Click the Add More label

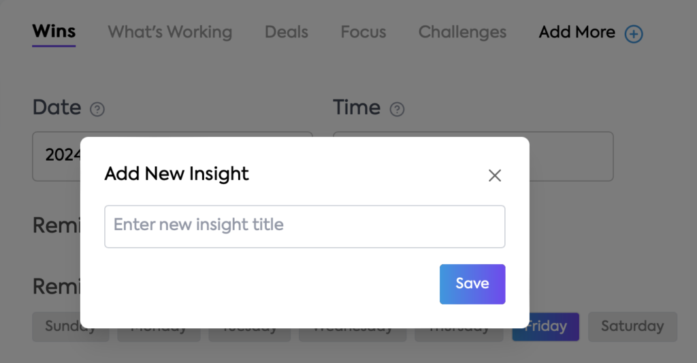tap(577, 32)
